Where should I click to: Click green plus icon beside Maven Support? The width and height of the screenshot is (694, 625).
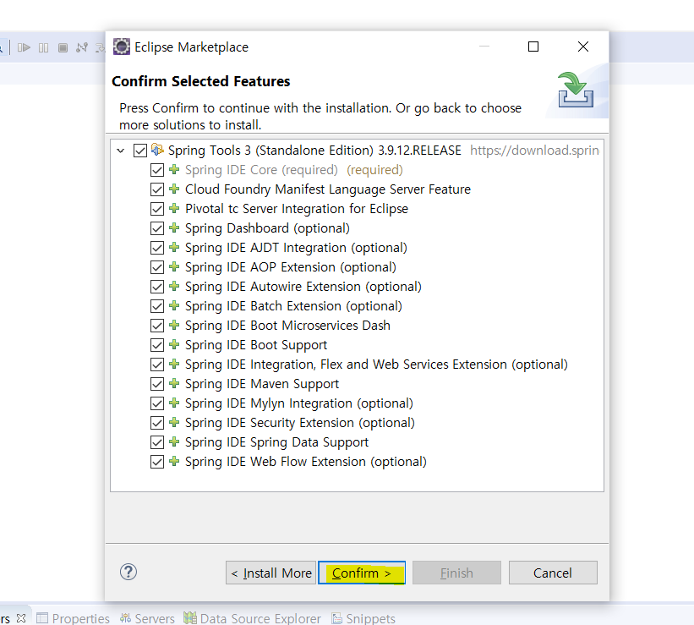[174, 383]
